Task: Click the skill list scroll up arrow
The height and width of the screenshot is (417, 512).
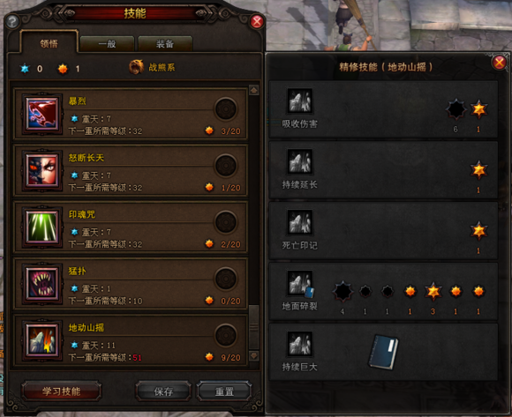Action: (254, 90)
